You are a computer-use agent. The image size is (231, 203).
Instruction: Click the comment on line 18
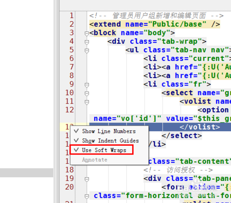pyautogui.click(x=178, y=170)
